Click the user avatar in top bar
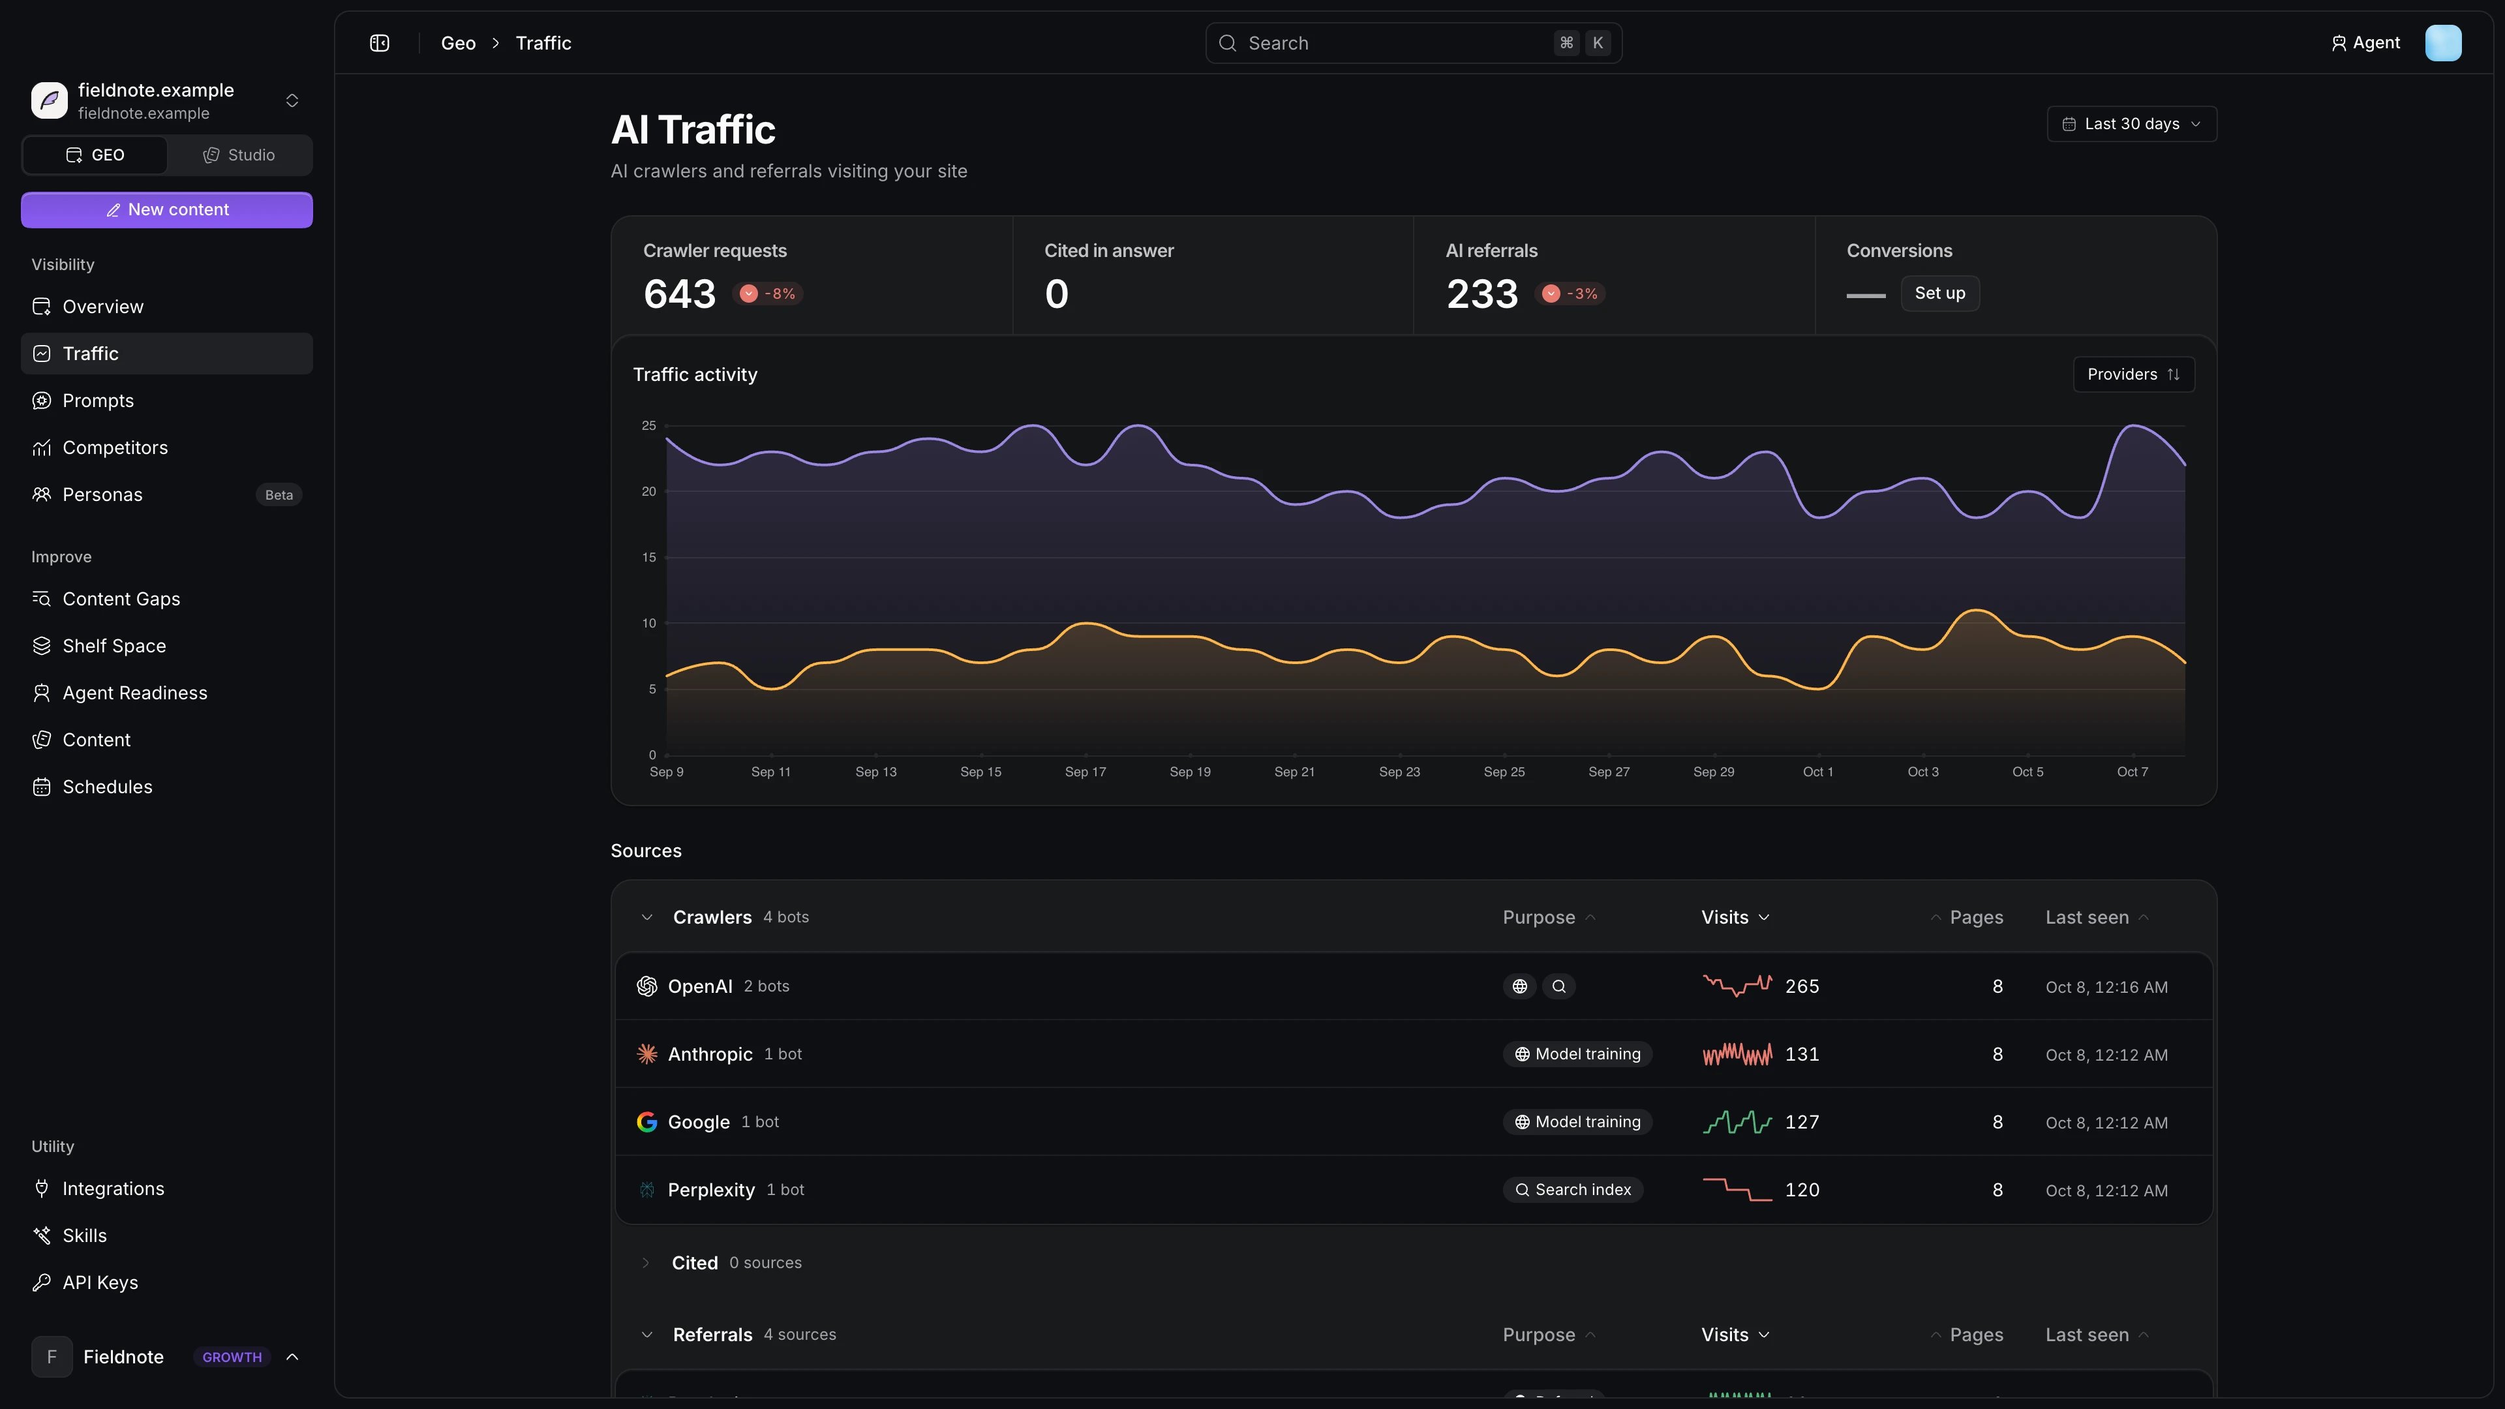The image size is (2505, 1409). (x=2443, y=43)
